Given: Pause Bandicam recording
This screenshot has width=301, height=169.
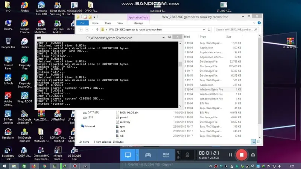Looking at the screenshot, I should click(x=230, y=155).
